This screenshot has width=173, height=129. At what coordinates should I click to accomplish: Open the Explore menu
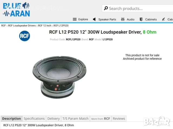(83, 19)
